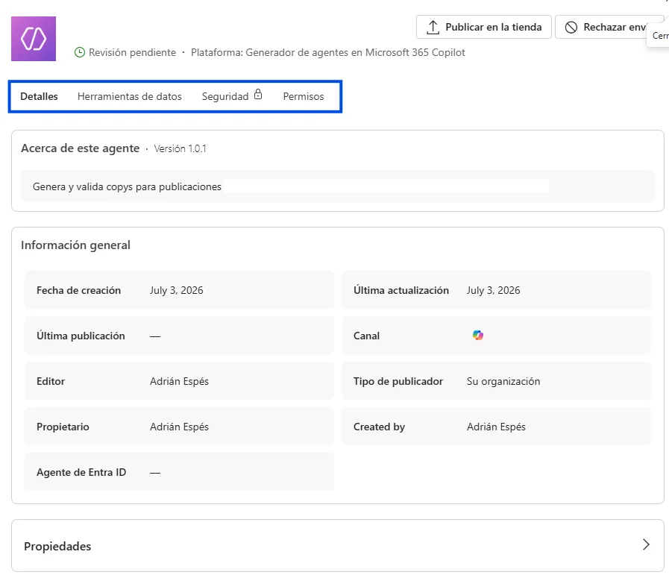Click the Editor value Adrián Espés
Viewport: 669px width, 575px height.
179,381
